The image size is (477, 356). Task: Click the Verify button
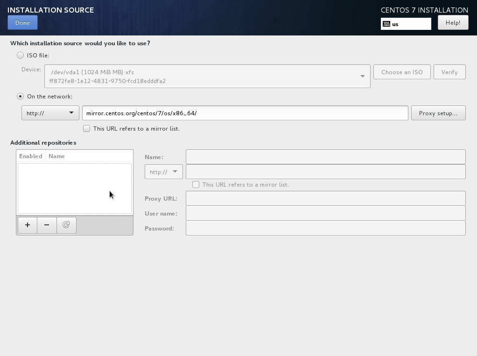[x=449, y=72]
